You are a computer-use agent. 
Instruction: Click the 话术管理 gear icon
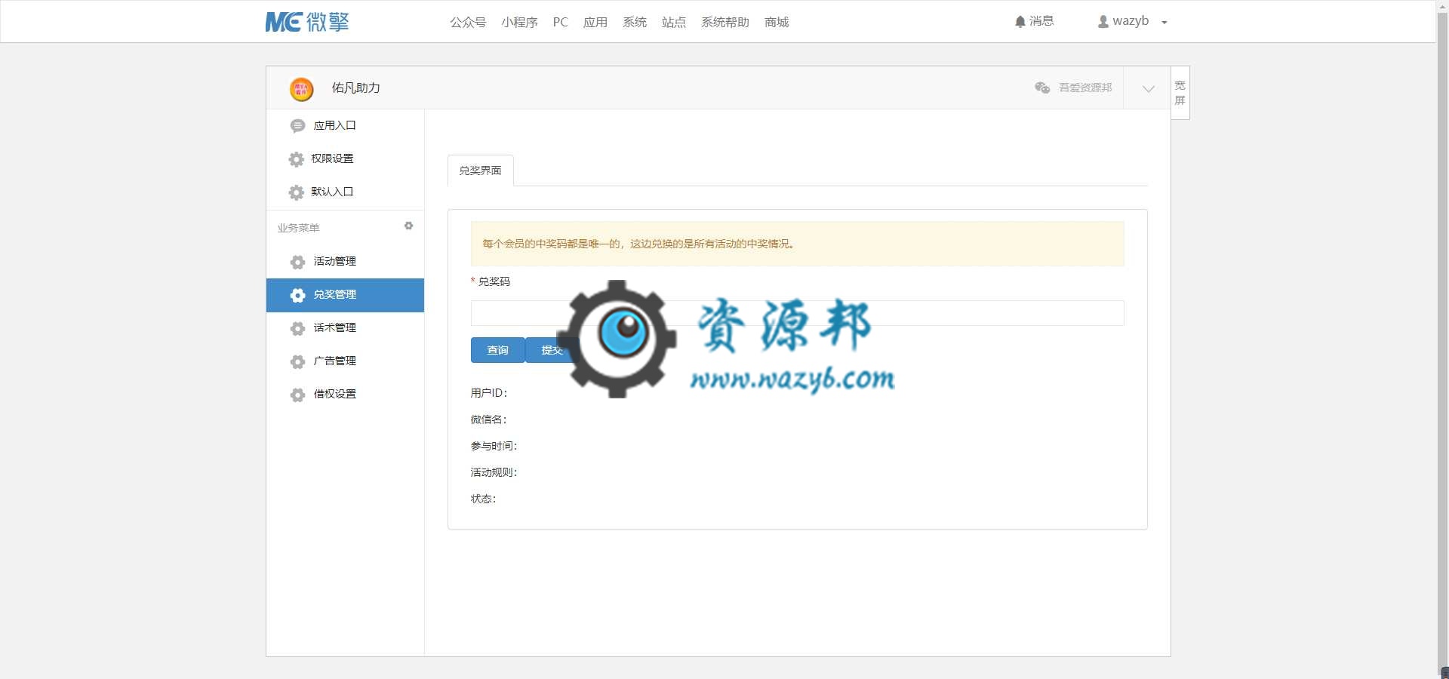pyautogui.click(x=297, y=328)
